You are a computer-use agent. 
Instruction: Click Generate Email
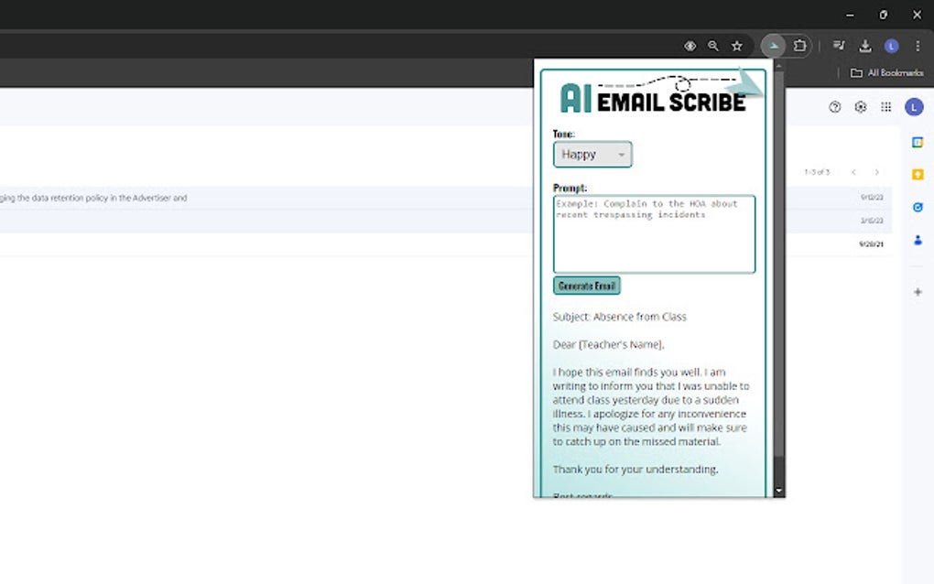click(x=586, y=286)
